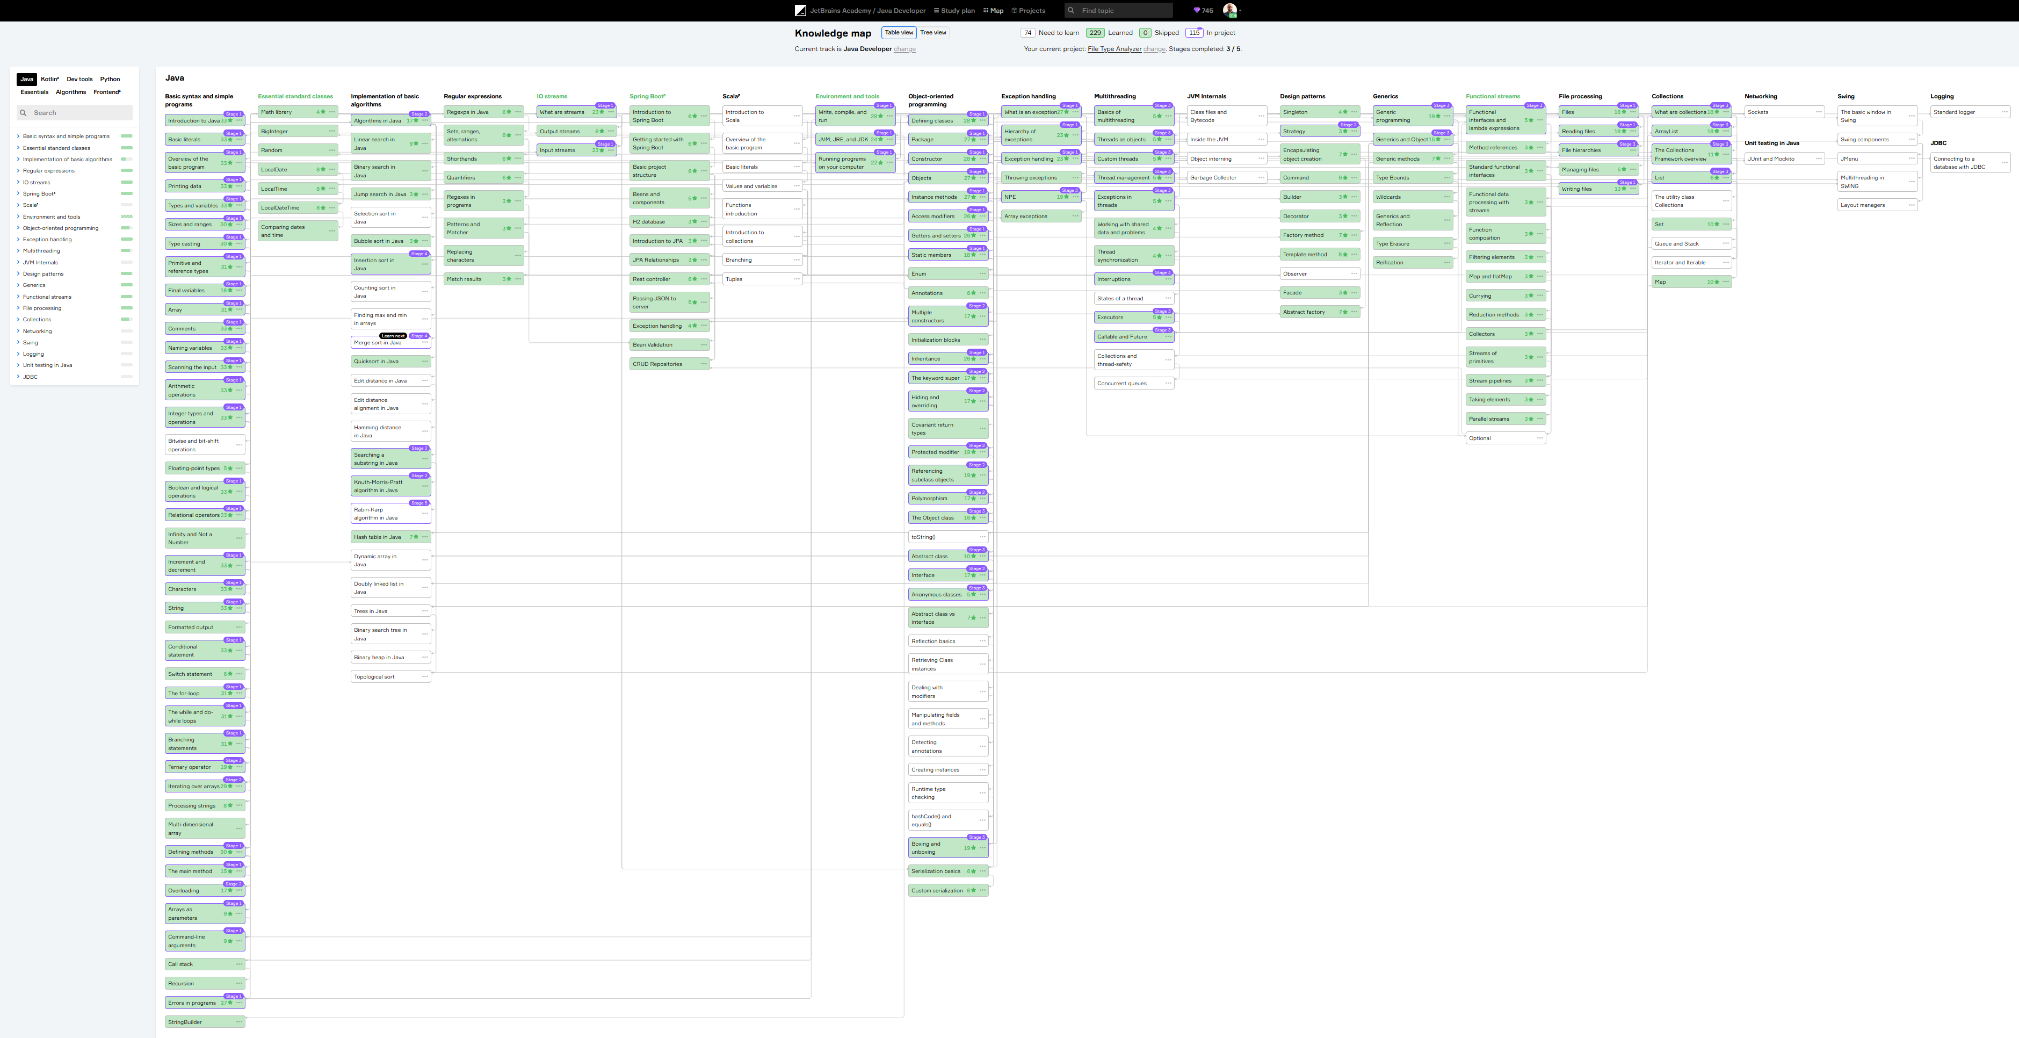Switch to Tree view
Screen dimensions: 2019x1038
coord(932,33)
